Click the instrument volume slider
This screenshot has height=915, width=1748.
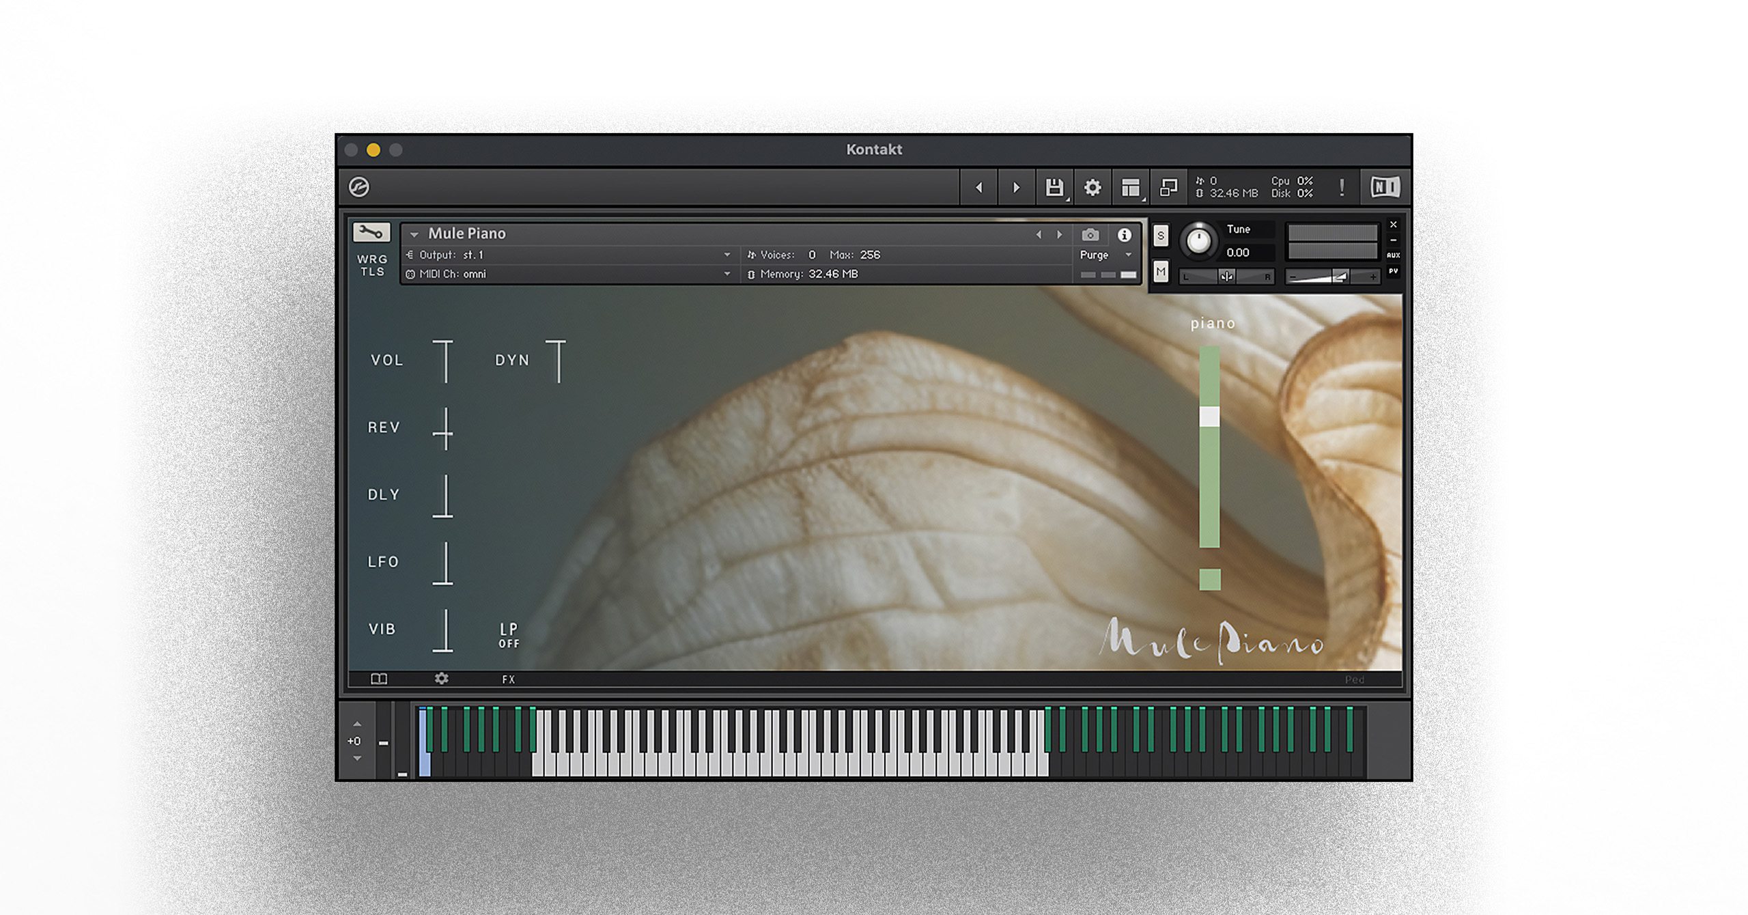tap(1332, 277)
